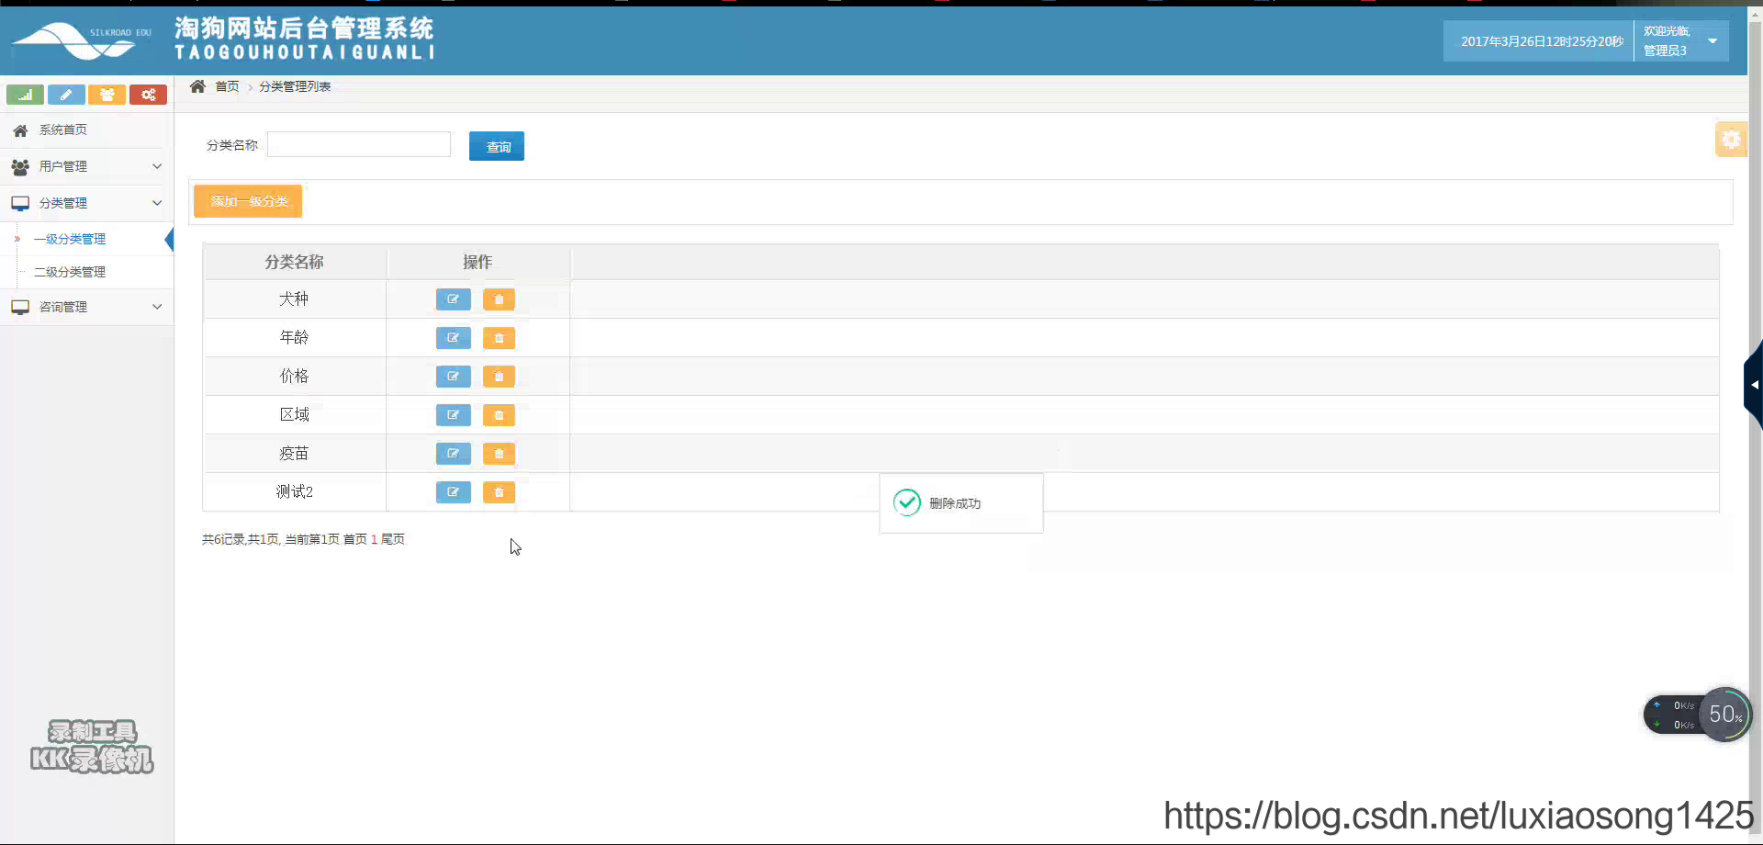
Task: Click 分类管理列表 in the breadcrumb
Action: pyautogui.click(x=295, y=86)
